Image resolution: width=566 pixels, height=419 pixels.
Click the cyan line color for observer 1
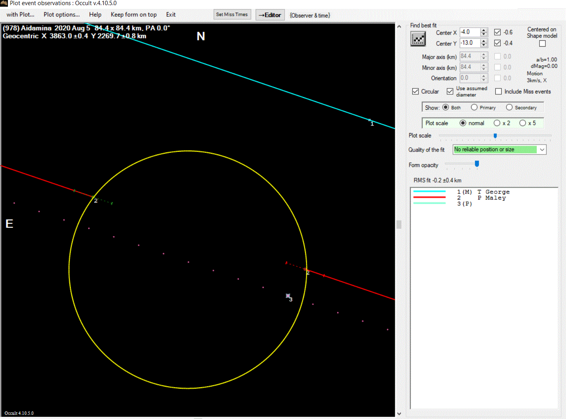429,192
